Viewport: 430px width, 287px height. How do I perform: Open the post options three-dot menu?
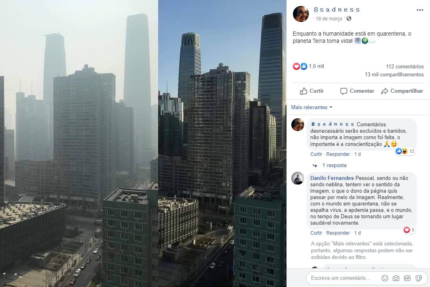(420, 10)
